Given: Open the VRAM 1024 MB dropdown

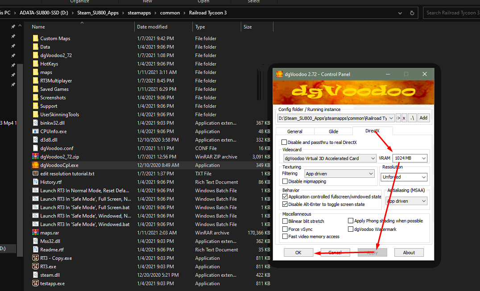Looking at the screenshot, I should click(410, 158).
